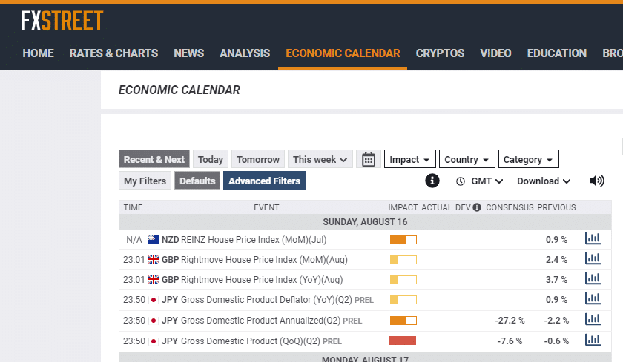This screenshot has width=623, height=362.
Task: Open chart for Rightmove House Price Index (YoY)
Action: [593, 279]
